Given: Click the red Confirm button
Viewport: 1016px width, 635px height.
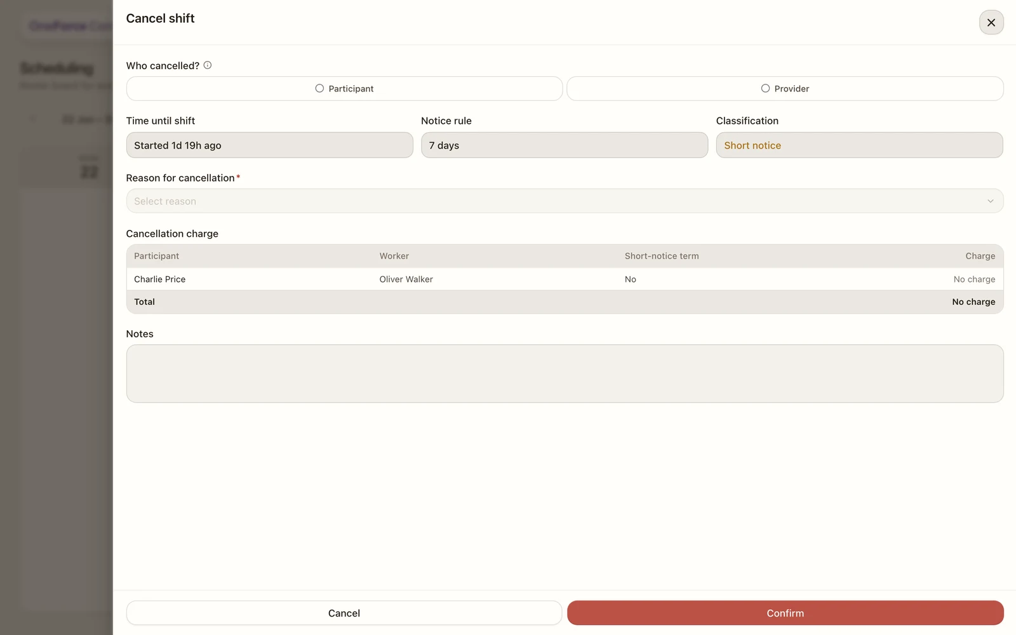Looking at the screenshot, I should [785, 613].
